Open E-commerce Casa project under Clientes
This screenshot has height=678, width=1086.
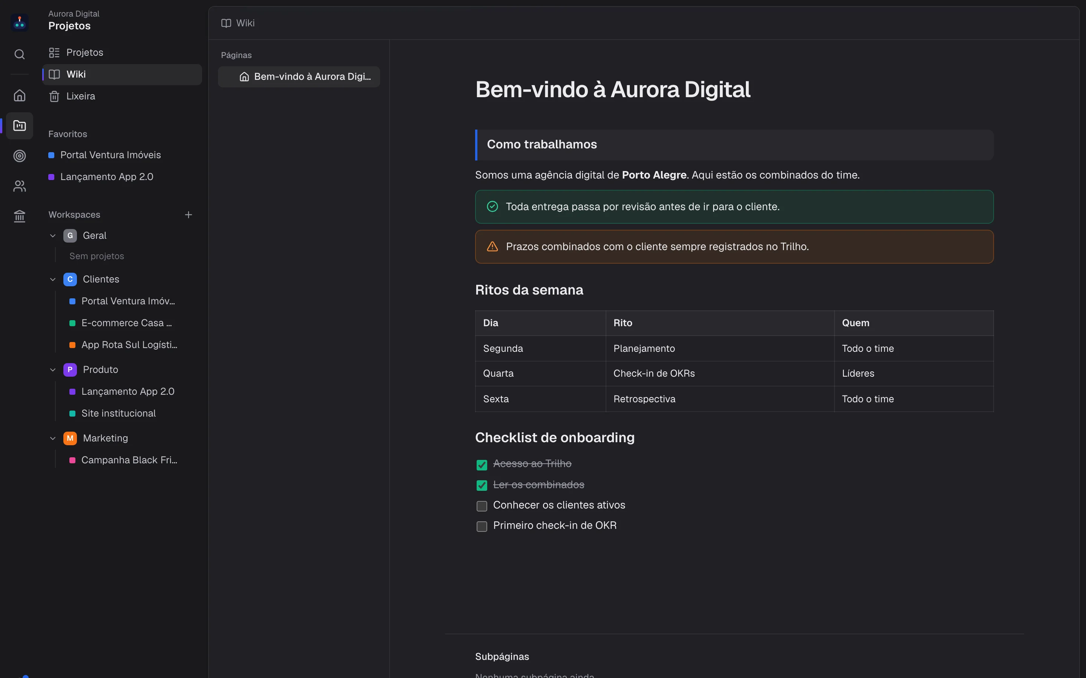pos(127,323)
